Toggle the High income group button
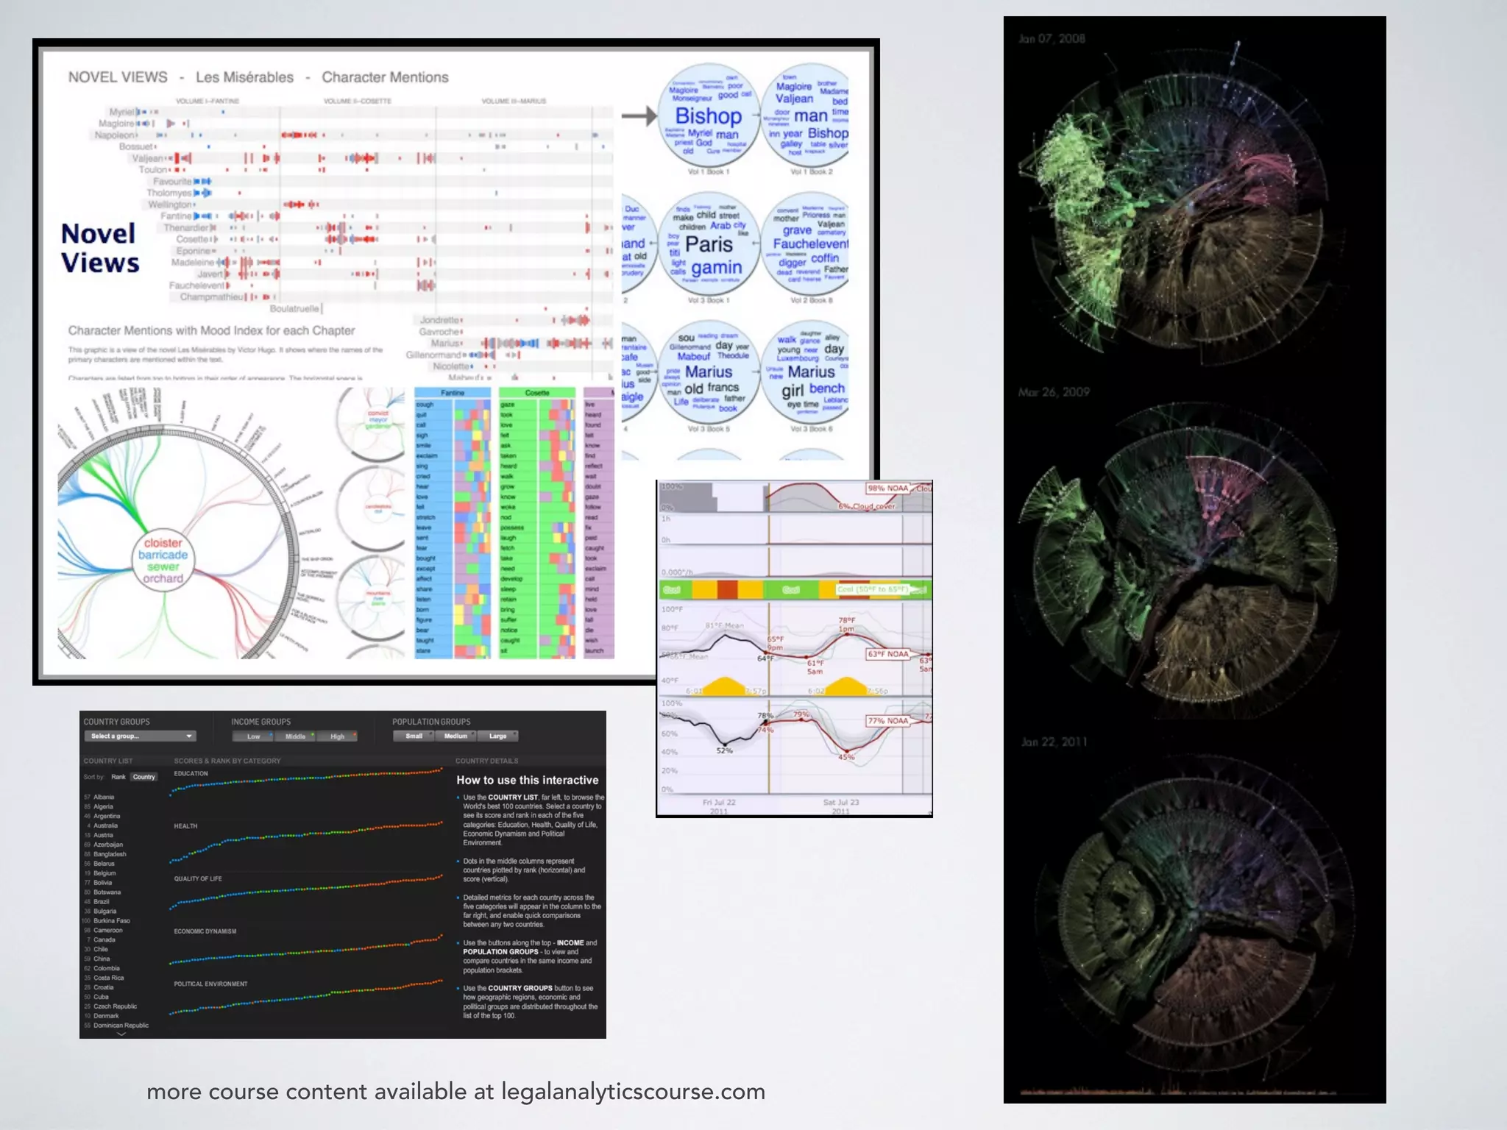Screen dimensions: 1507x1130 pyautogui.click(x=337, y=736)
